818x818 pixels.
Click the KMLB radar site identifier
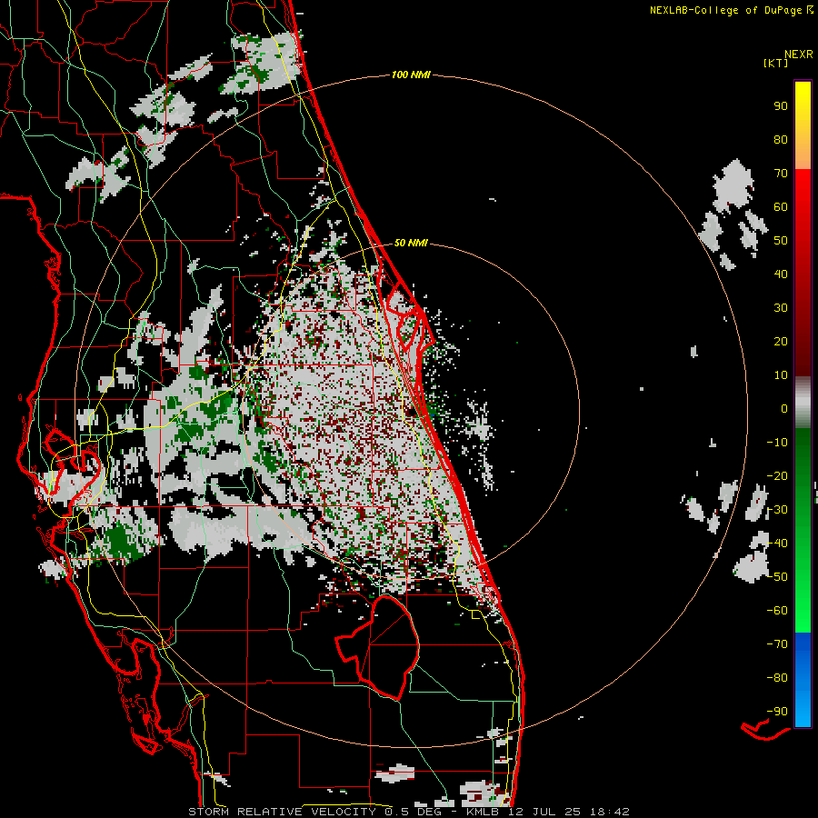483,812
